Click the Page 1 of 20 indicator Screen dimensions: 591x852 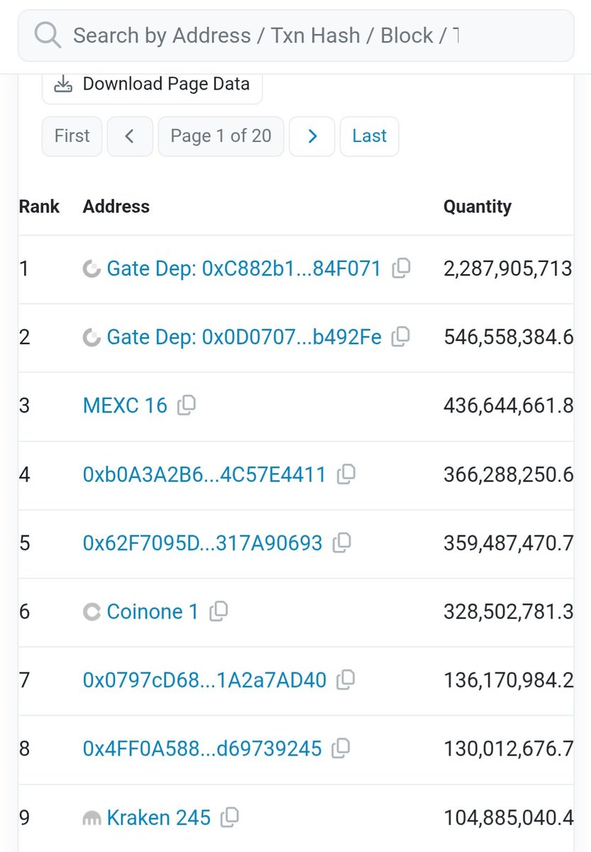(x=221, y=136)
